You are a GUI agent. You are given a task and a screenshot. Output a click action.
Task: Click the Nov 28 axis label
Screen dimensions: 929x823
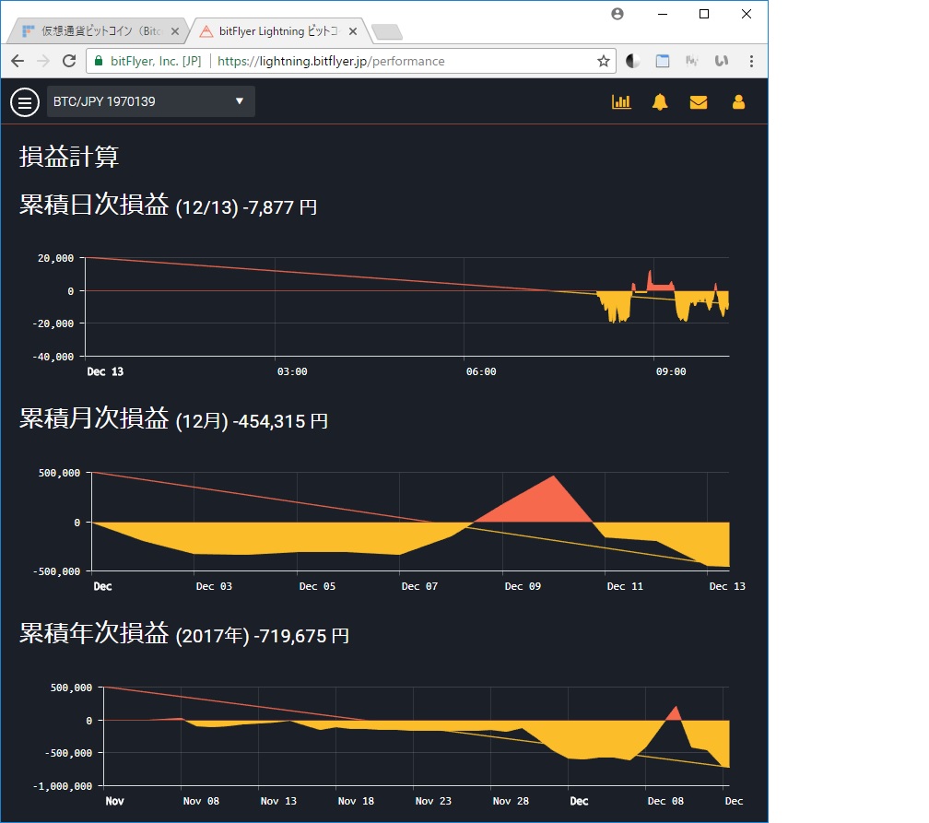pos(511,801)
